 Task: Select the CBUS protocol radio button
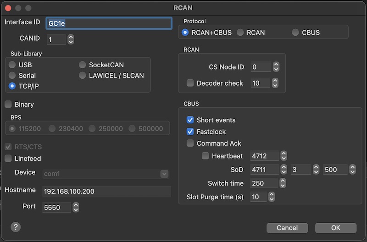click(x=295, y=33)
